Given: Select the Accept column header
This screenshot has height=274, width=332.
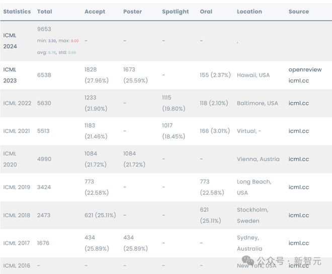Looking at the screenshot, I should 95,12.
